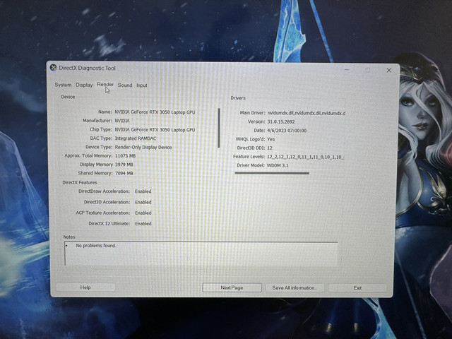Click the Drivers panel horizontal scrollbar
Screen dimensions: 452x339
point(272,173)
